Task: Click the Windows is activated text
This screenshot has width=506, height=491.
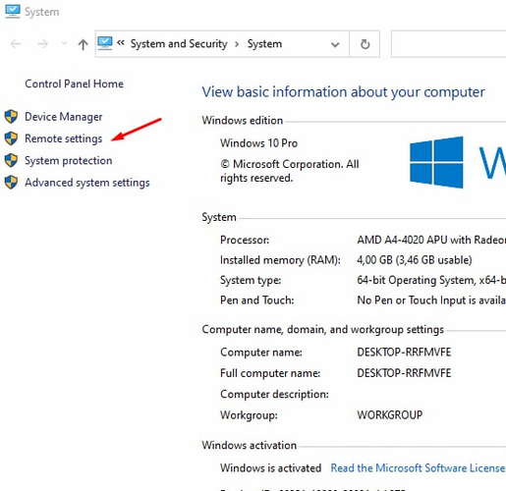Action: [270, 468]
